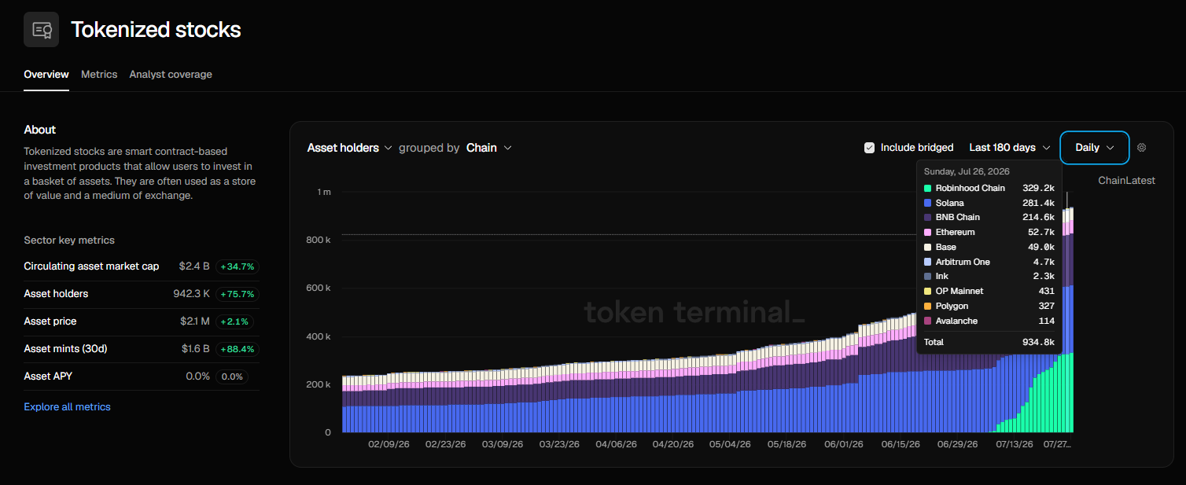Click the Robinhood Chain green legend swatch
The width and height of the screenshot is (1186, 485).
pos(928,189)
